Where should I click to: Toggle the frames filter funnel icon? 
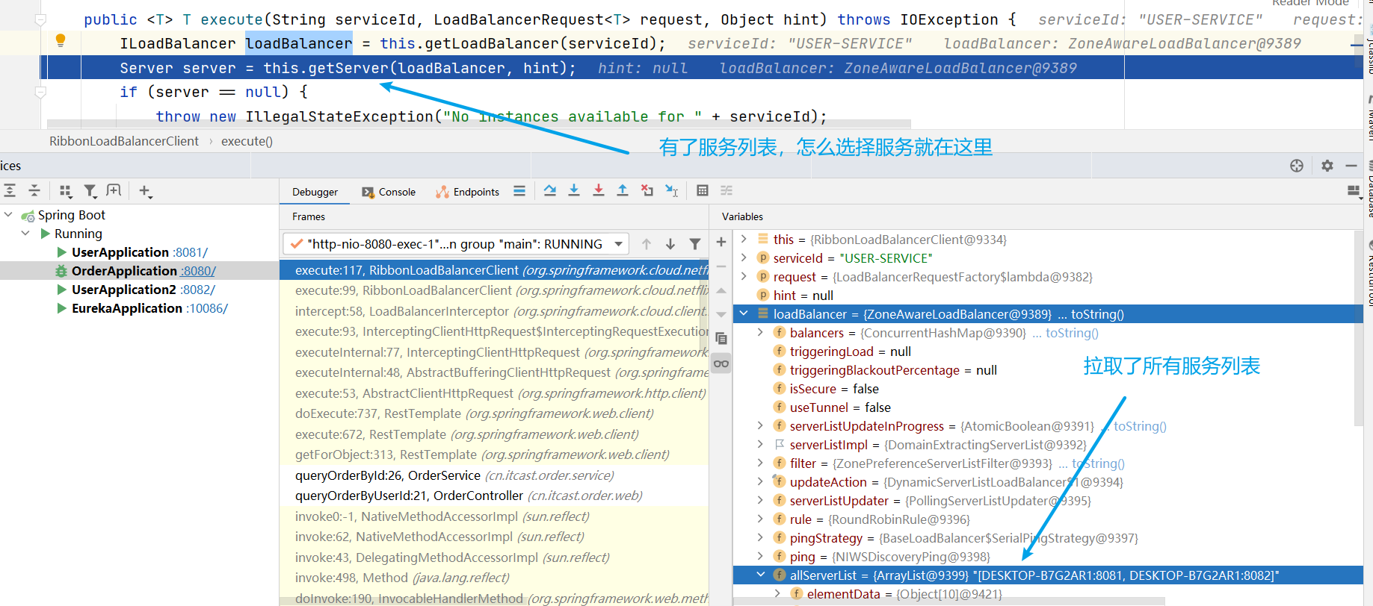694,244
